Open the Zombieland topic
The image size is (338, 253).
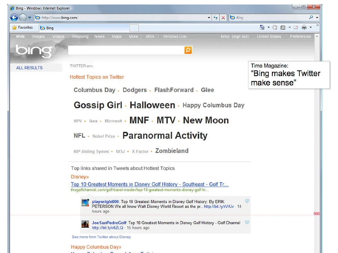tap(172, 151)
